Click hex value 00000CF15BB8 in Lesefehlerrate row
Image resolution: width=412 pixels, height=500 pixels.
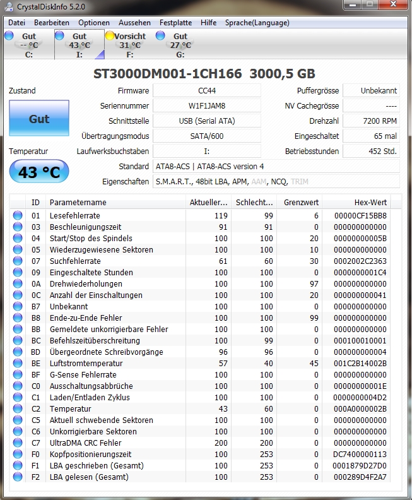click(360, 216)
